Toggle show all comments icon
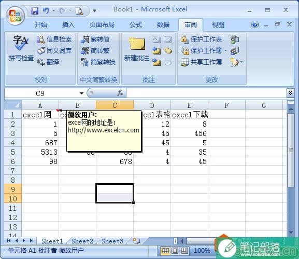Screen dimensions: 299x259 click(x=168, y=51)
